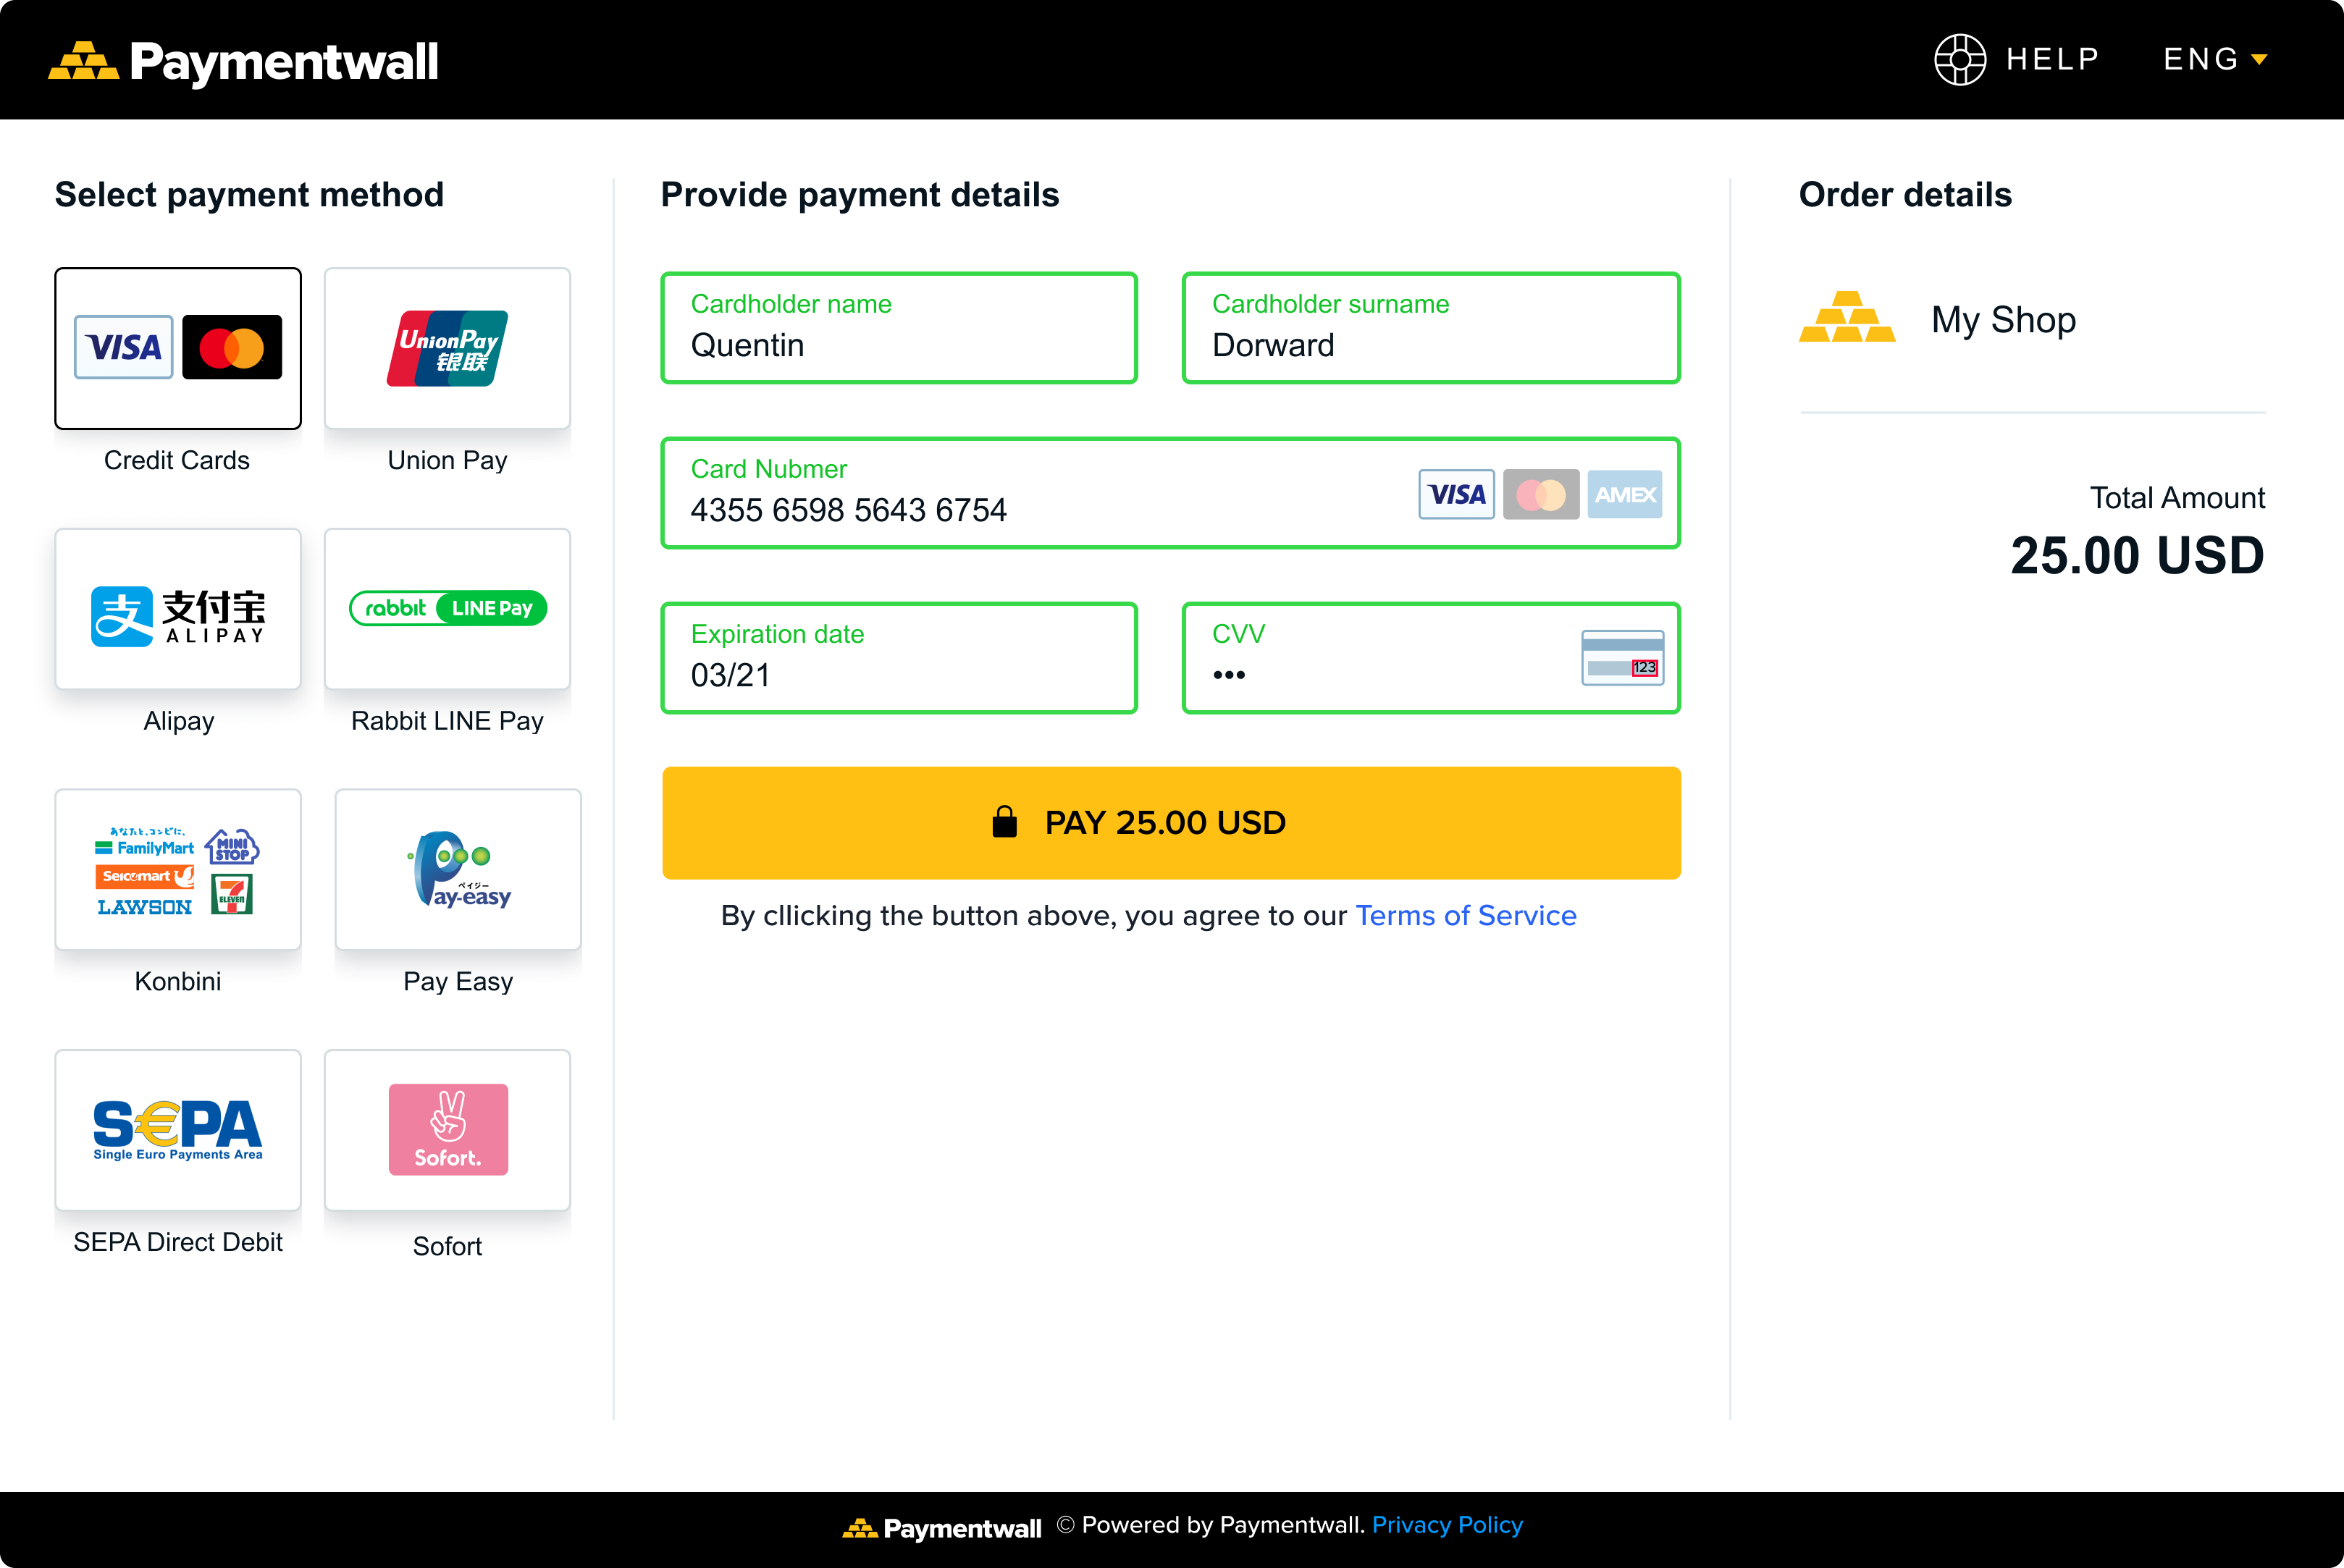Open the Terms of Service link
The width and height of the screenshot is (2344, 1568).
[1465, 915]
